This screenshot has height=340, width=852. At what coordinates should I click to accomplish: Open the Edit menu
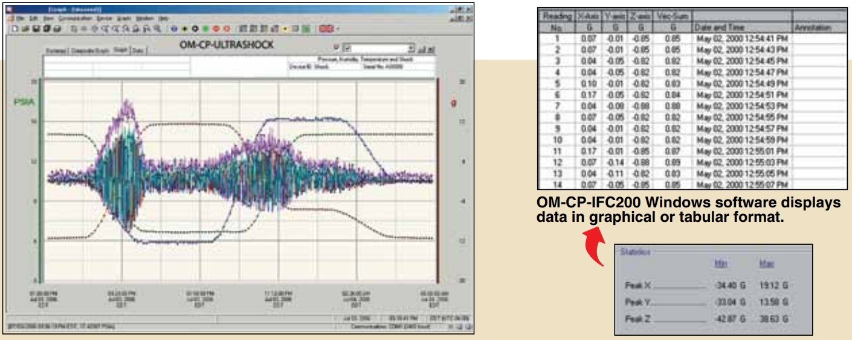pos(33,19)
